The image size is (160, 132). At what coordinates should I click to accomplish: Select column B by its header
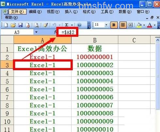(95, 40)
